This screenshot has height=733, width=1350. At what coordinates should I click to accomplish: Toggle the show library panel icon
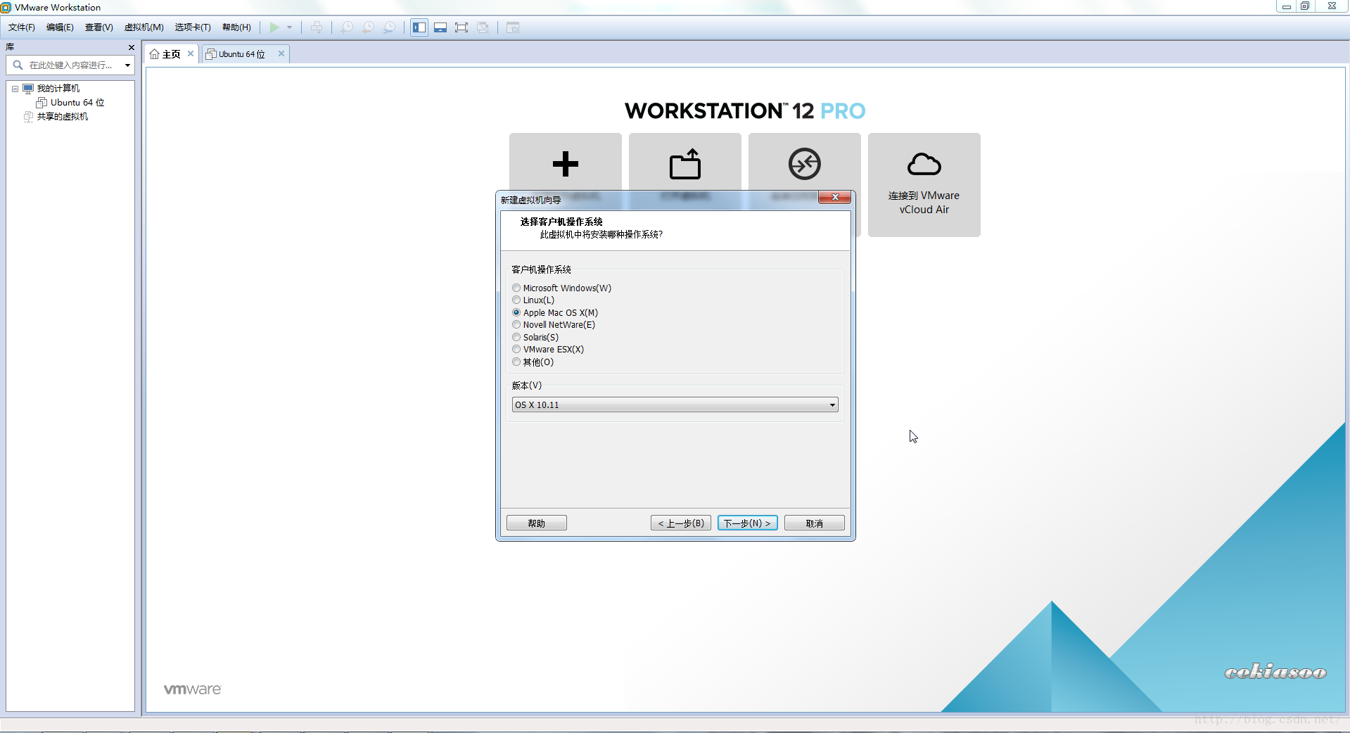(x=419, y=27)
